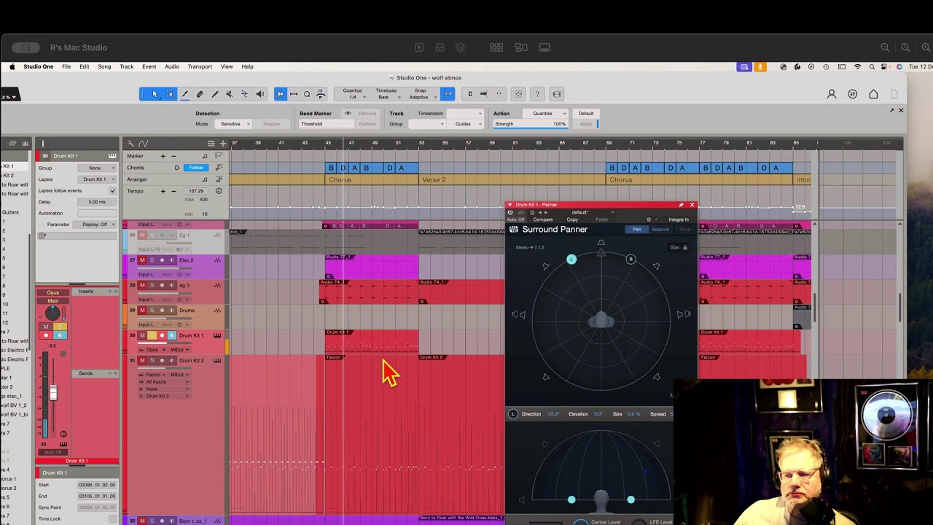Select the Listen speaker tool

tap(259, 94)
